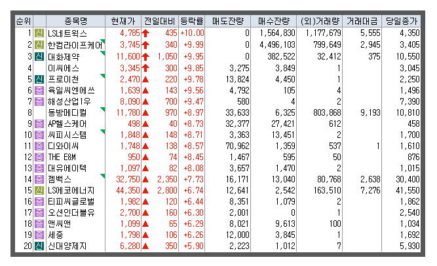The width and height of the screenshot is (437, 266).
Task: Sort by the 전일대비 column header
Action: [160, 21]
